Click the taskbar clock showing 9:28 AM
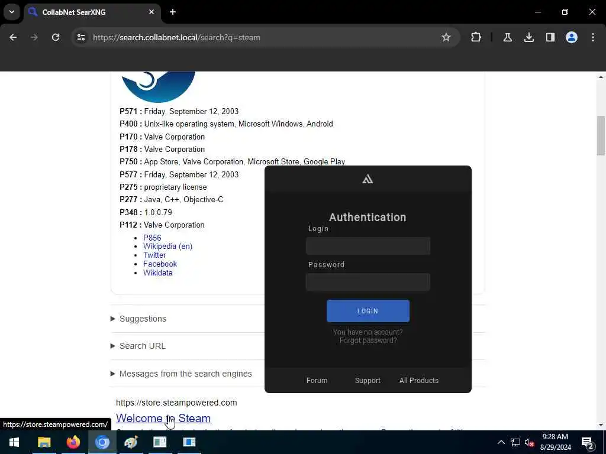The width and height of the screenshot is (606, 454). pos(555,442)
